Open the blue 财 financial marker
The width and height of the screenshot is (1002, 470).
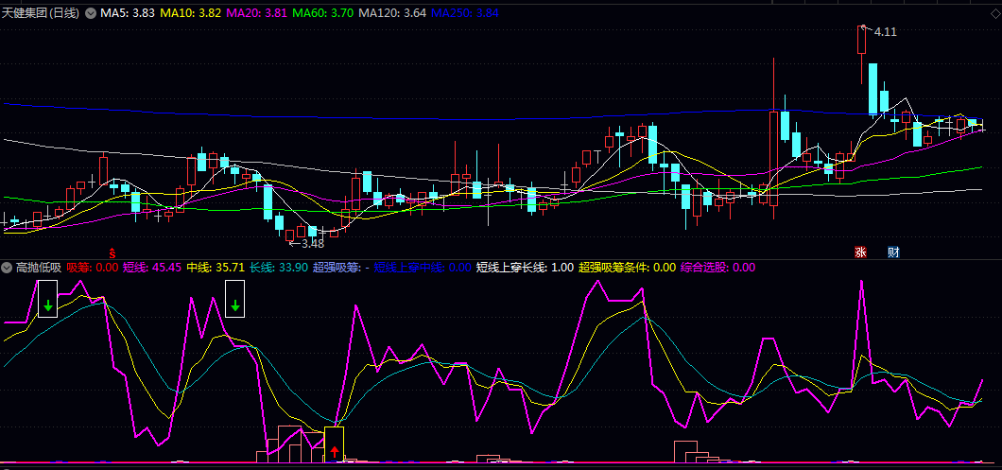point(893,252)
